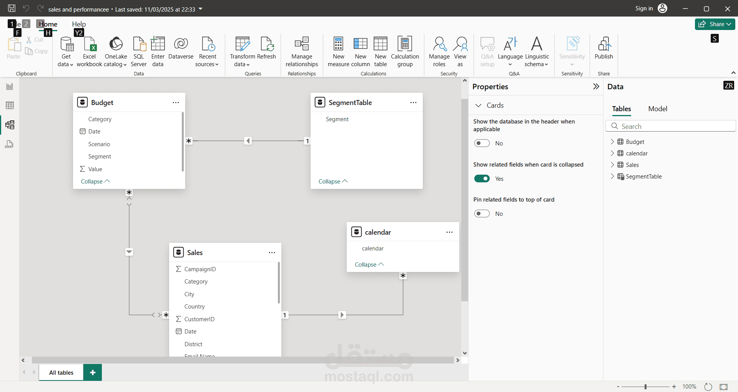Toggle Show the database in header
The height and width of the screenshot is (392, 738).
click(x=482, y=143)
